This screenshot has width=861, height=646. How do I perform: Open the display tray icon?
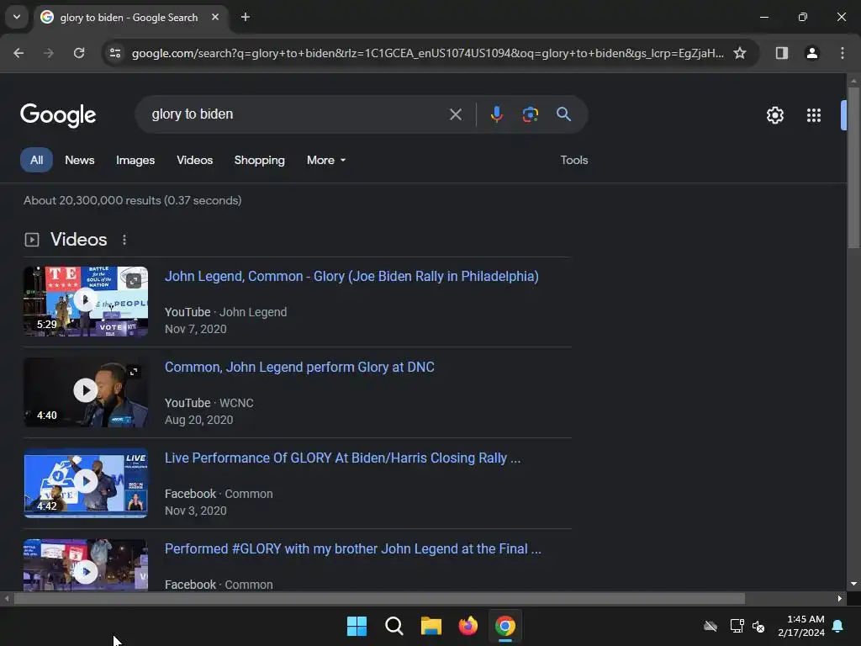tap(737, 626)
